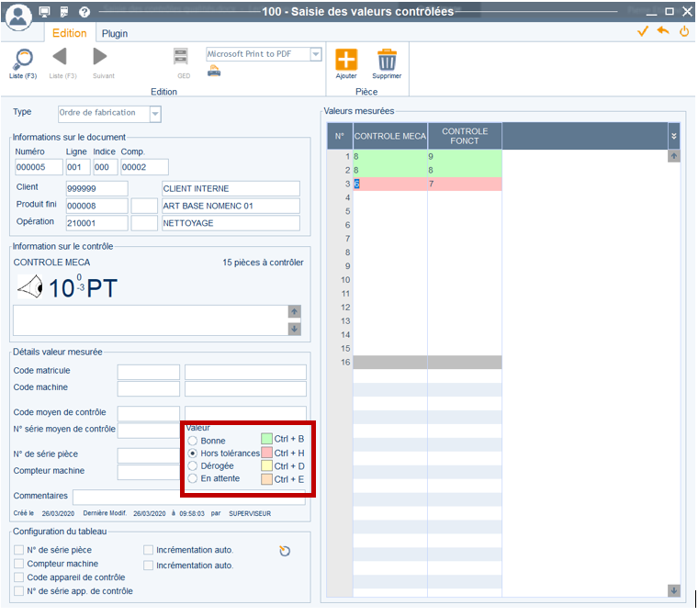Click the CONTROLE MECA column header
The image size is (698, 616).
pyautogui.click(x=390, y=136)
